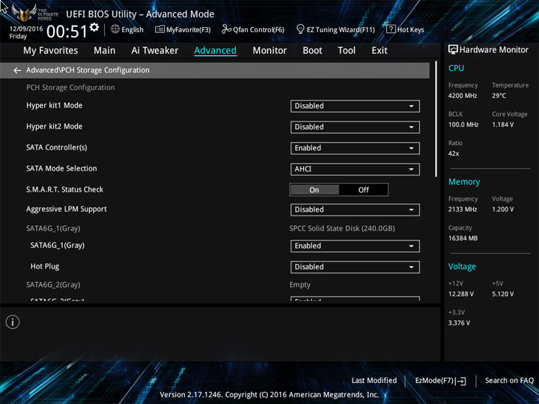Viewport: 539px width, 404px height.
Task: Open the Hyper kit1 Mode dropdown
Action: [x=355, y=106]
